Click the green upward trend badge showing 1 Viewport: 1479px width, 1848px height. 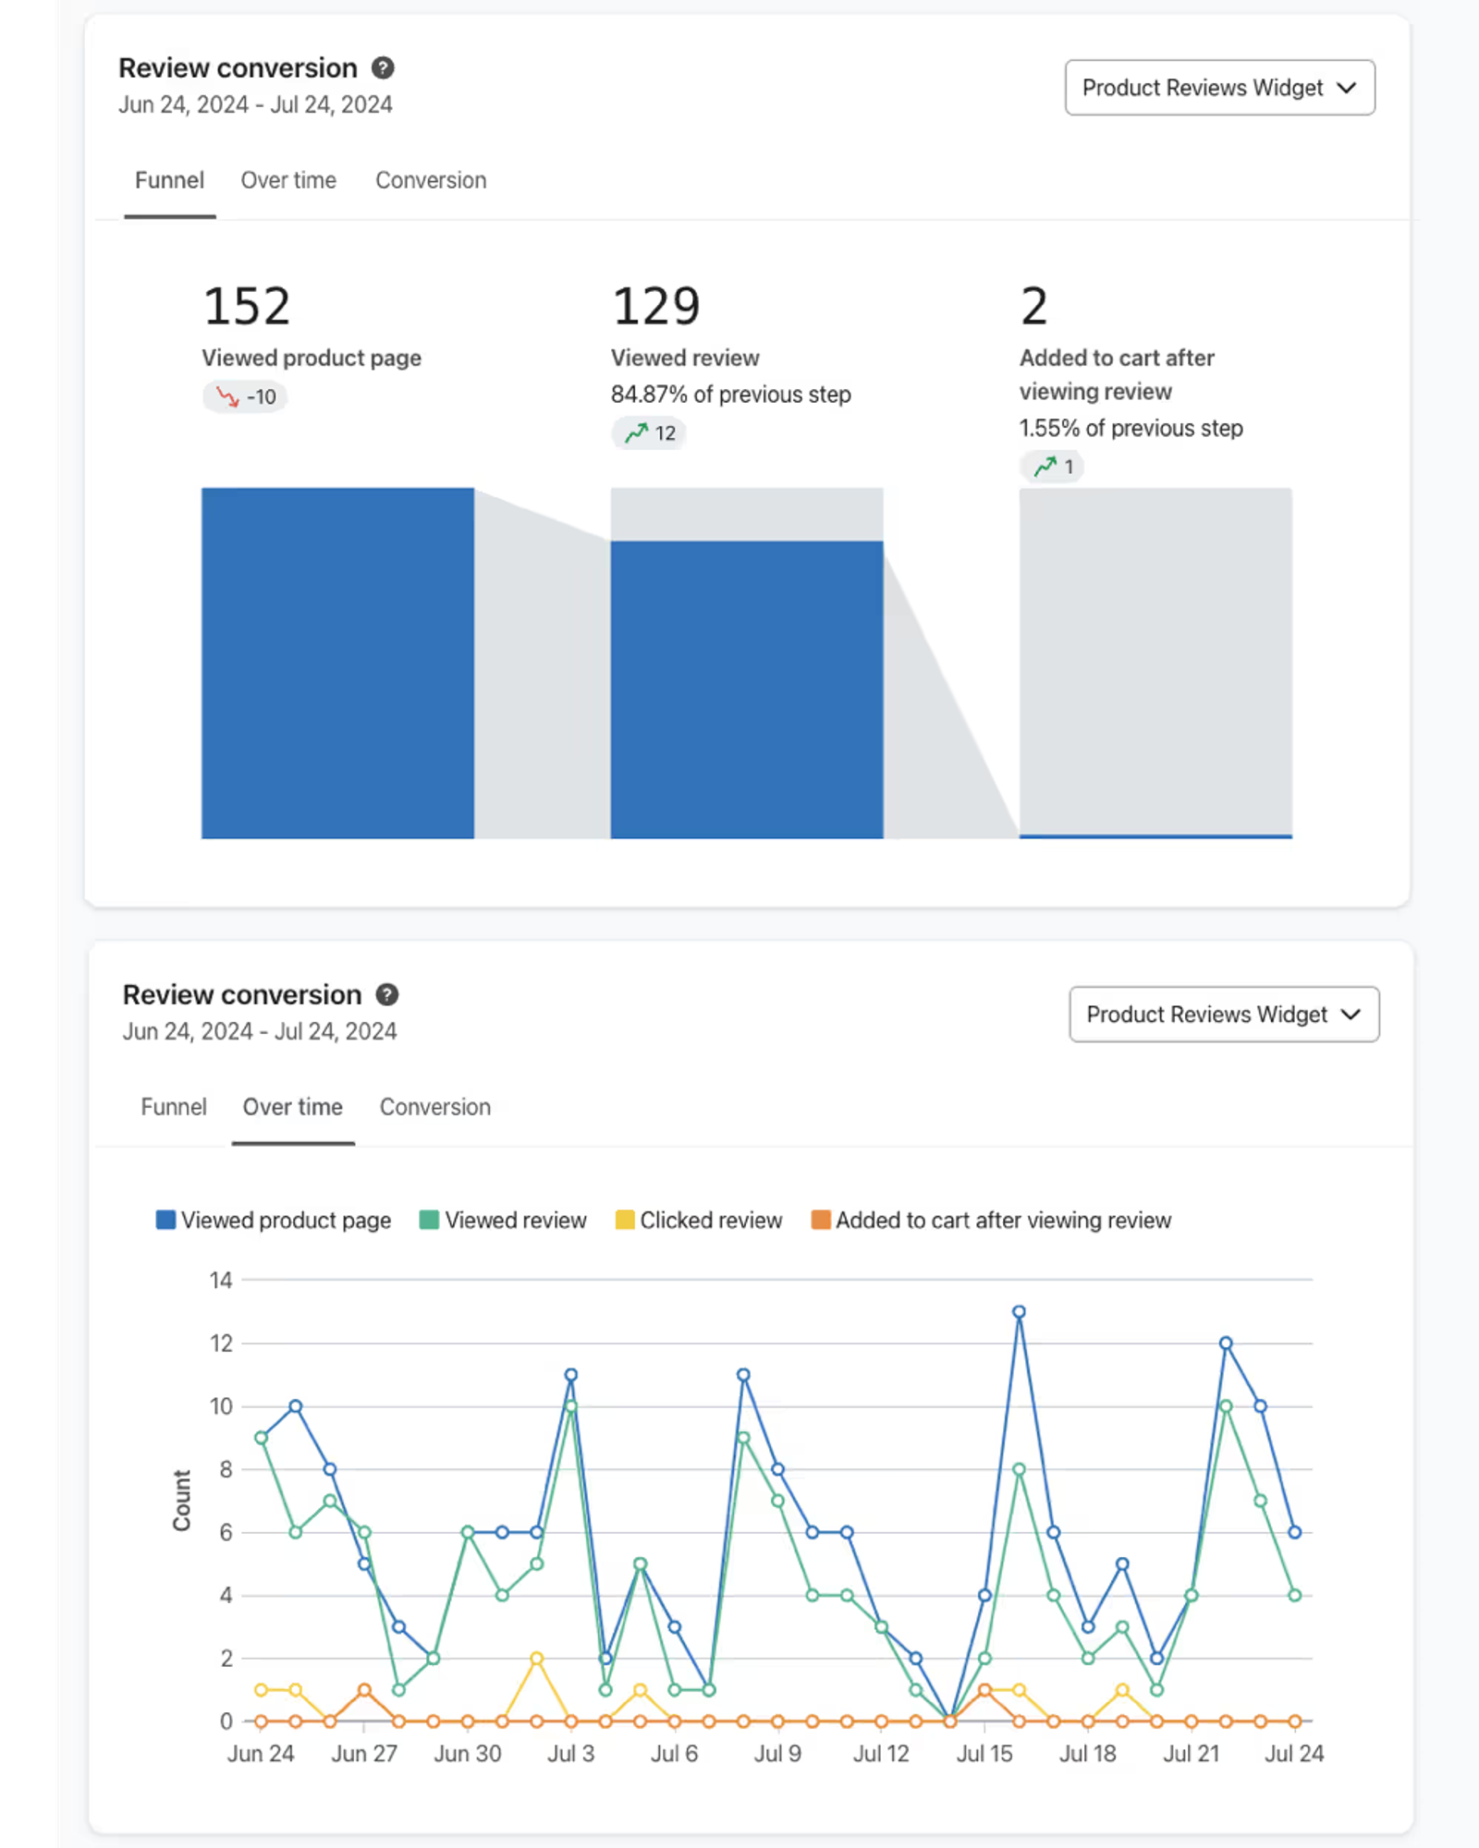tap(1053, 467)
